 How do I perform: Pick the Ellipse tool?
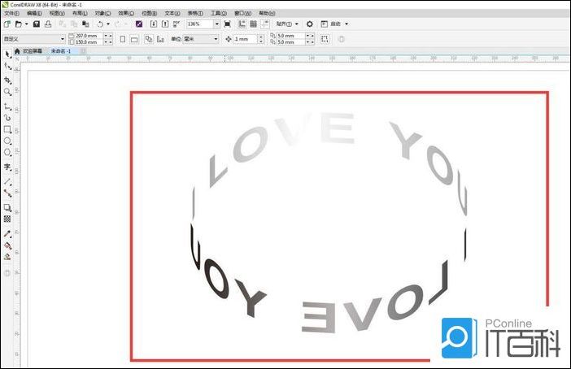click(7, 141)
